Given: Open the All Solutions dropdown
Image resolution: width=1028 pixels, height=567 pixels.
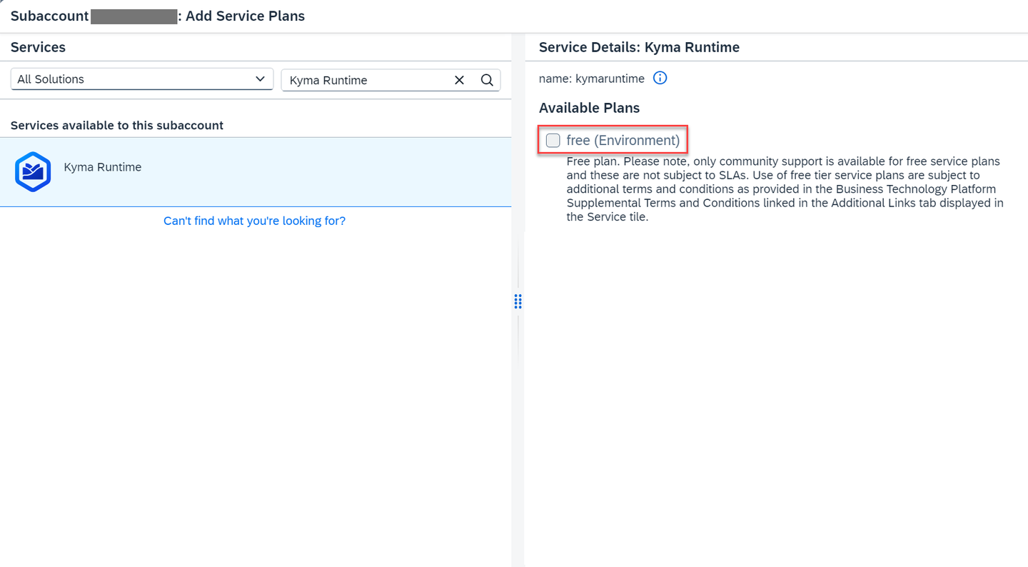Looking at the screenshot, I should [x=142, y=79].
